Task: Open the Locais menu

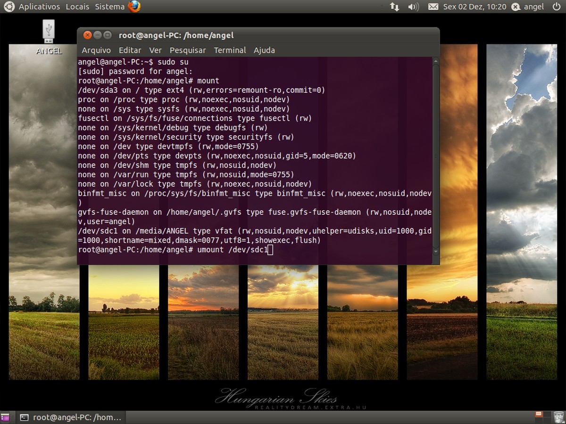Action: (x=77, y=7)
